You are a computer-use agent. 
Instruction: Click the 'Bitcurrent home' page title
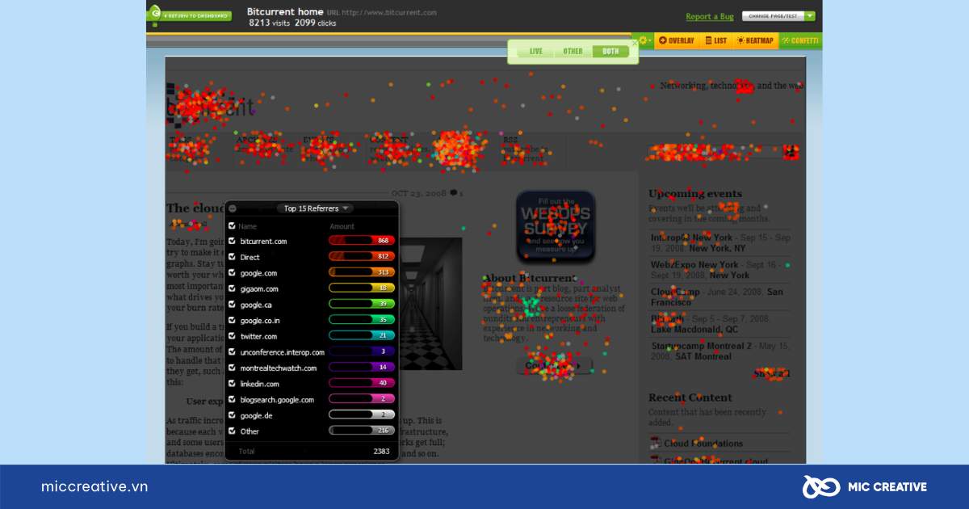(x=285, y=12)
